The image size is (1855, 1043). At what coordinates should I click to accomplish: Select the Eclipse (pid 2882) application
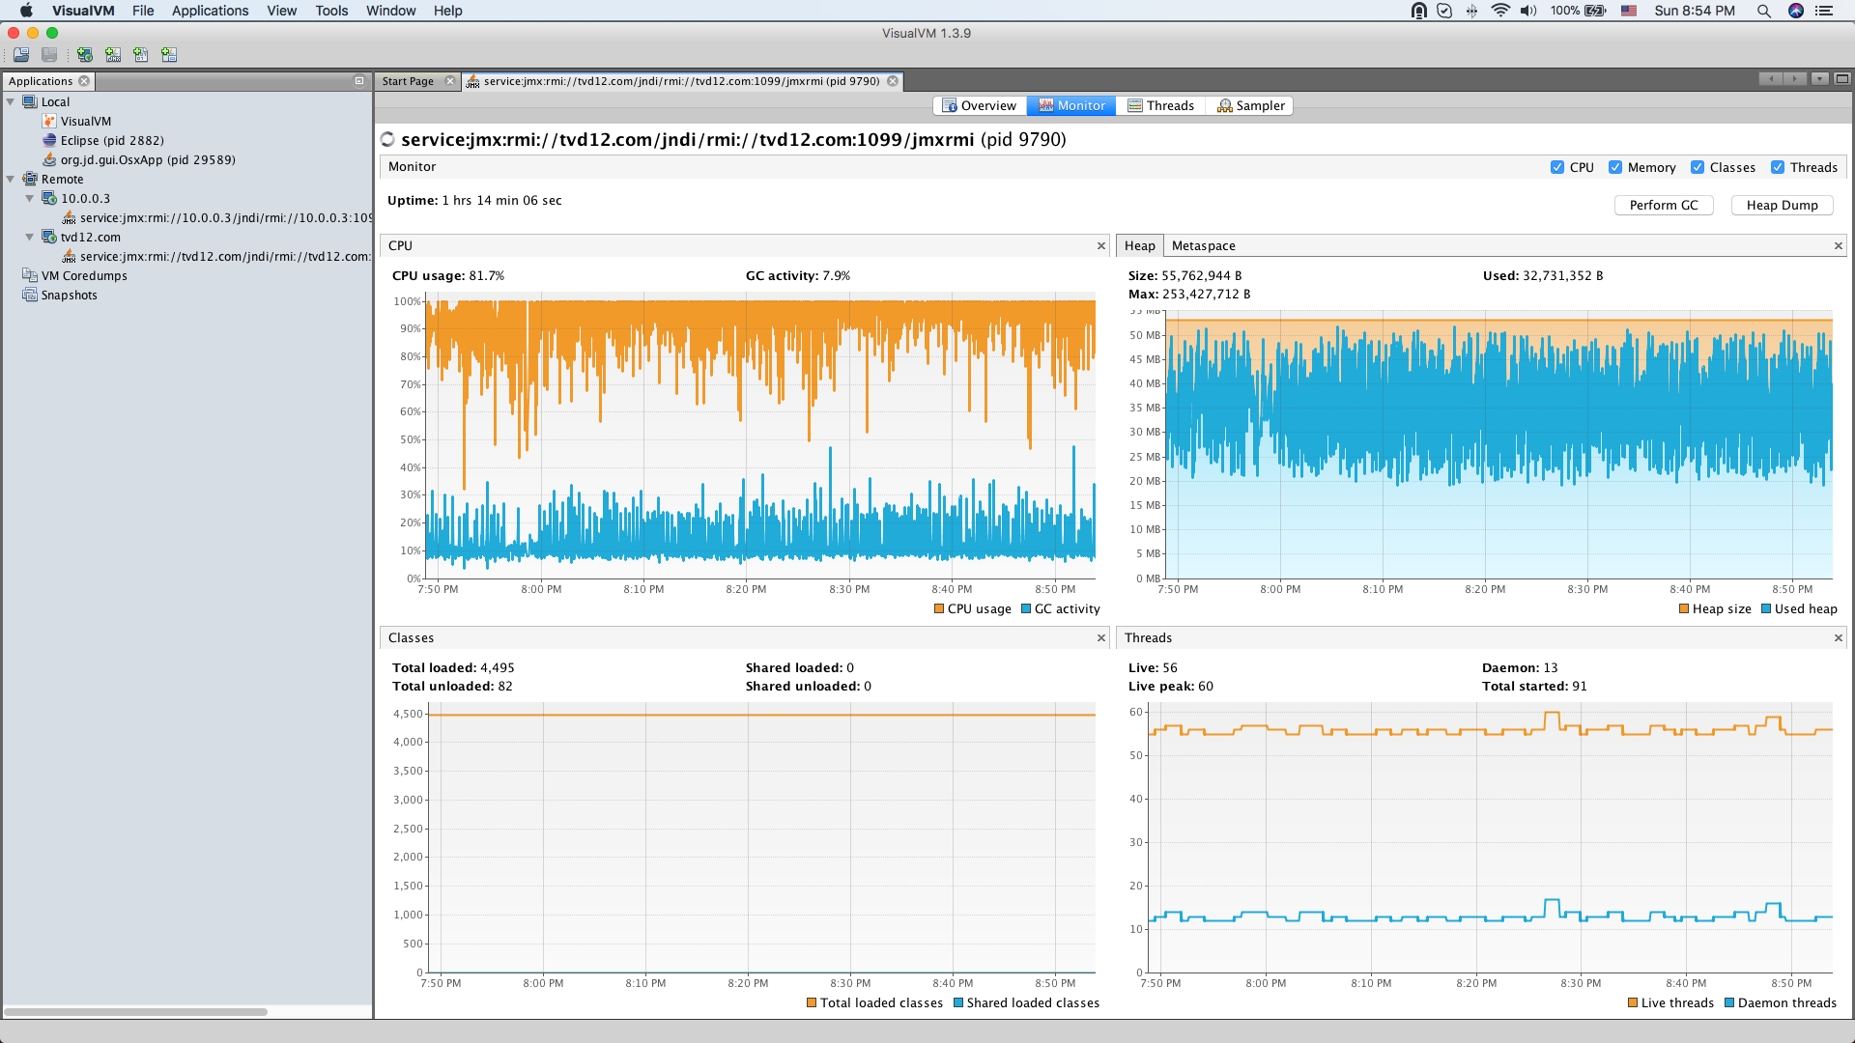(x=111, y=141)
